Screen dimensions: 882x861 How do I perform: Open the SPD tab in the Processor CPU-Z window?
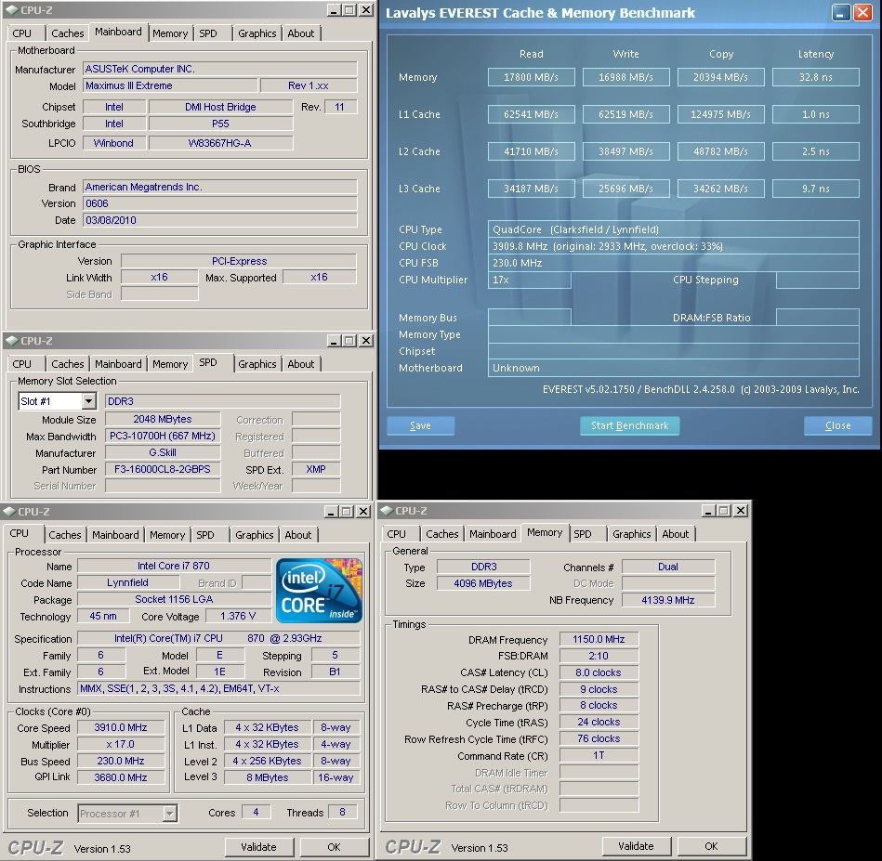coord(205,534)
